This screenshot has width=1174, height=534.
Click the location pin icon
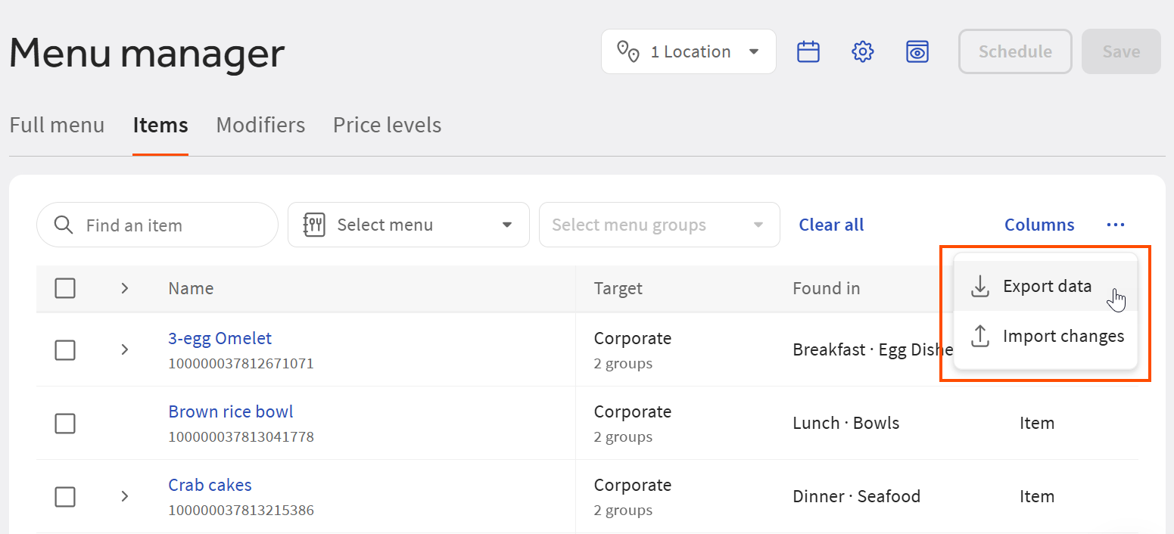click(x=629, y=51)
